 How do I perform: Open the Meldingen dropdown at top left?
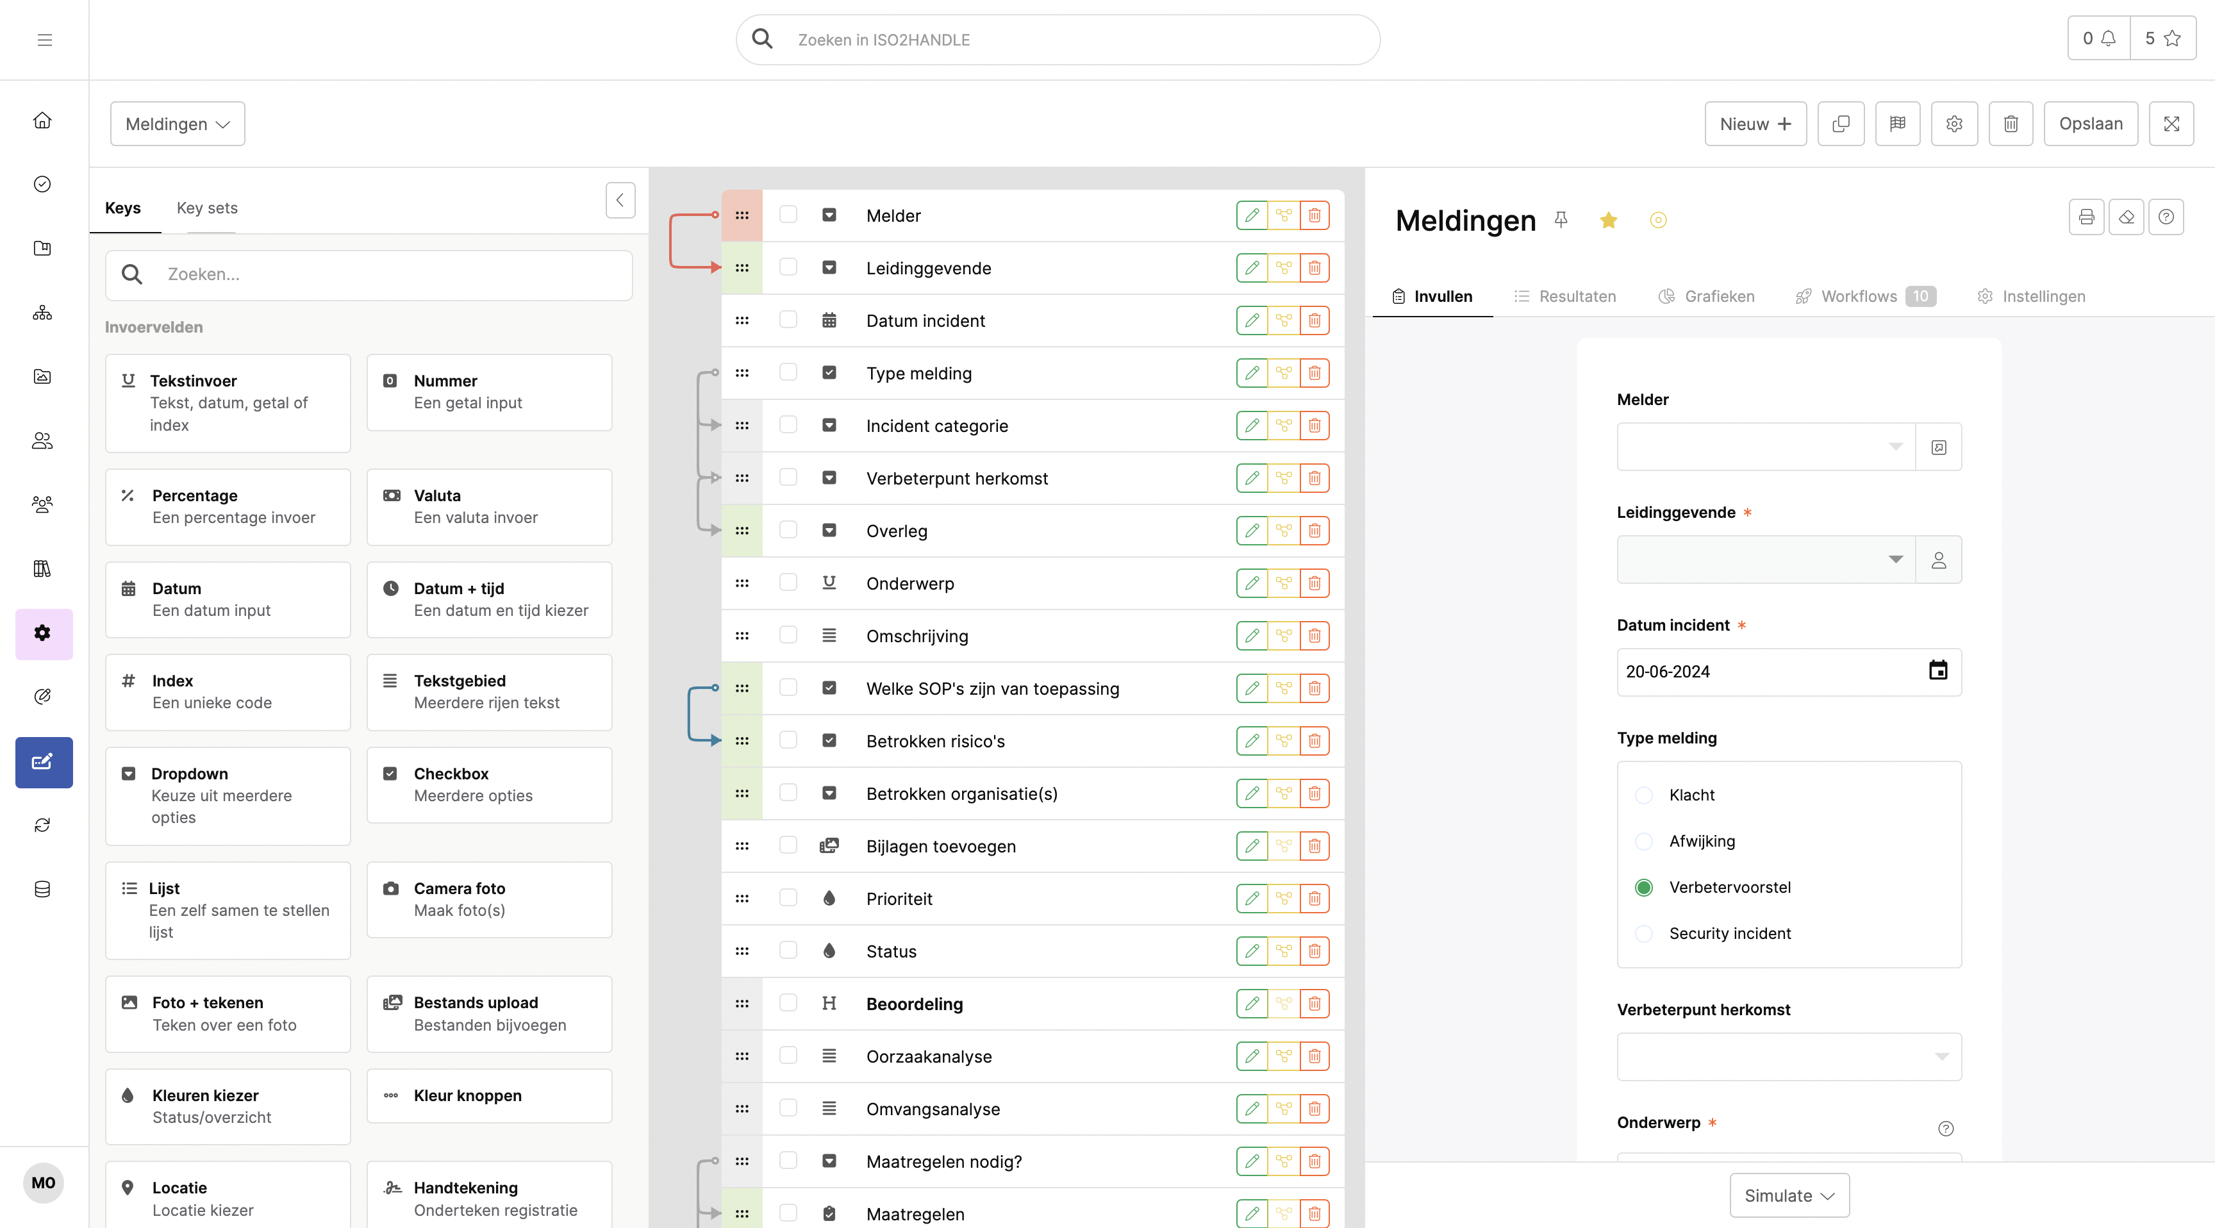tap(177, 124)
